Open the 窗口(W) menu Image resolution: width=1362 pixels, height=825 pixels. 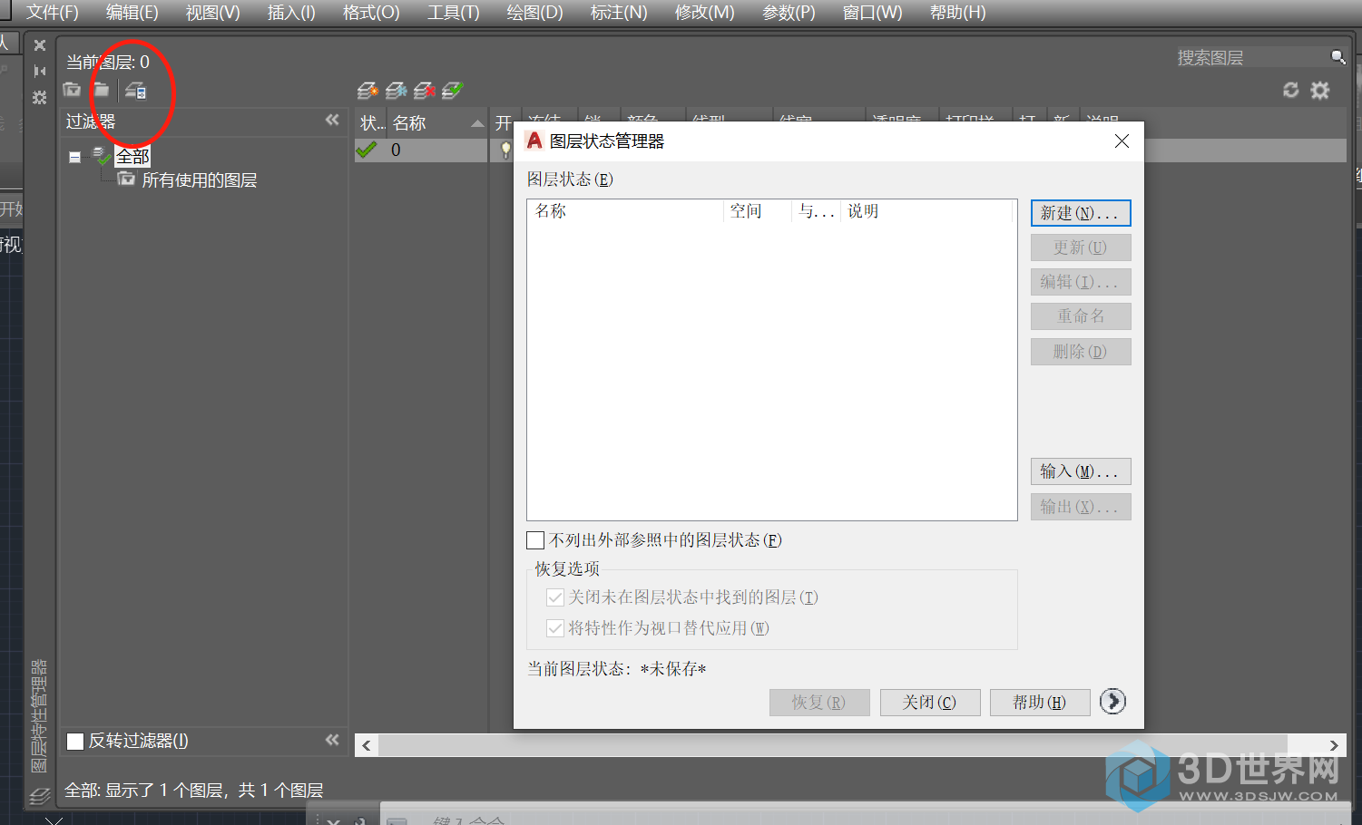(872, 13)
